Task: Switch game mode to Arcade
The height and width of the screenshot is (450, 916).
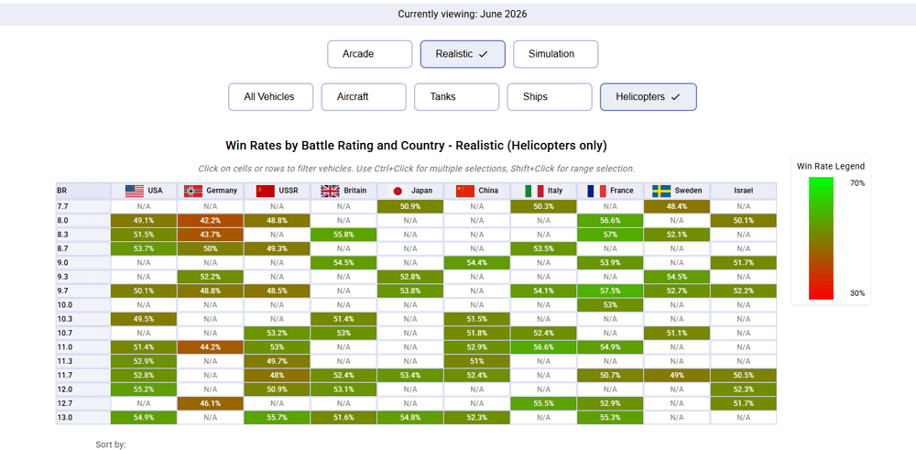Action: click(x=370, y=54)
